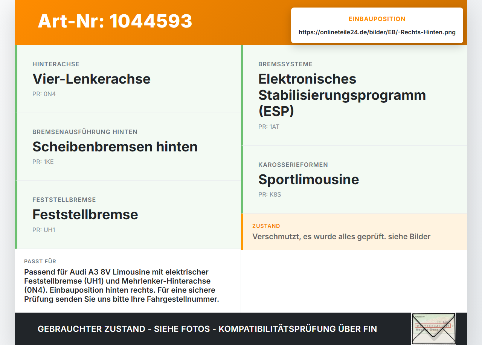Open the vehicle registration document thumbnail

(433, 328)
